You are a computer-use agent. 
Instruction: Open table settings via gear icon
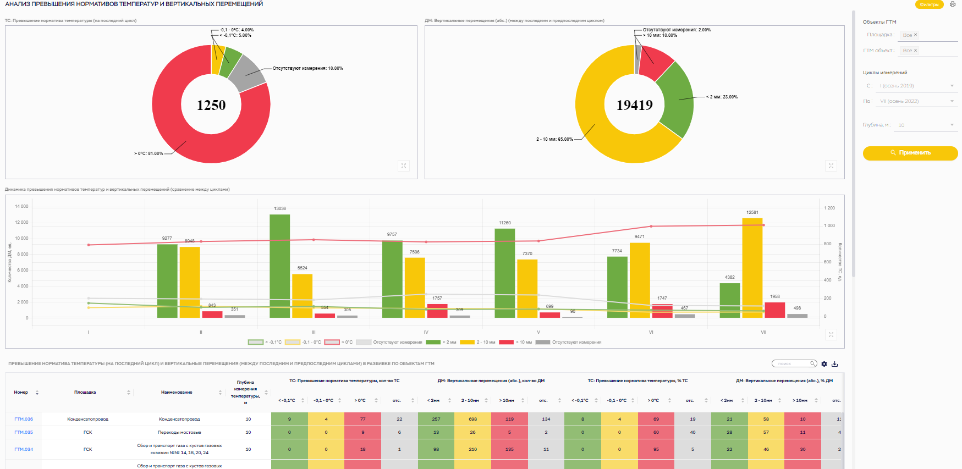point(824,364)
